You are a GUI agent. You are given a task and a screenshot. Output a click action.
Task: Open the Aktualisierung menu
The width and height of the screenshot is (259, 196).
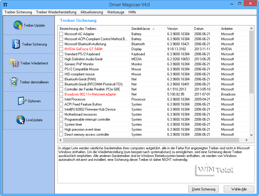(91, 12)
